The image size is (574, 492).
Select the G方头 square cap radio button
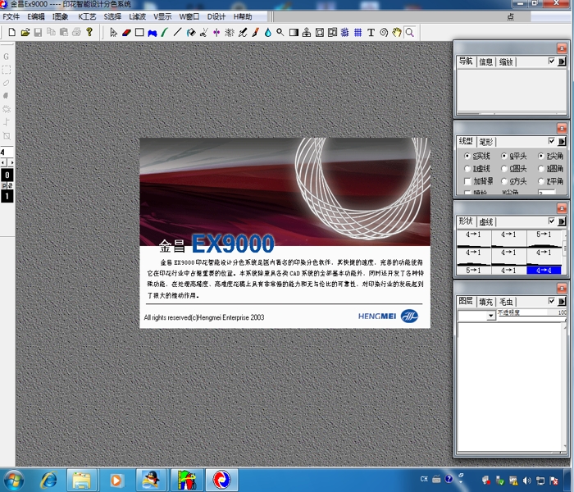click(x=504, y=181)
